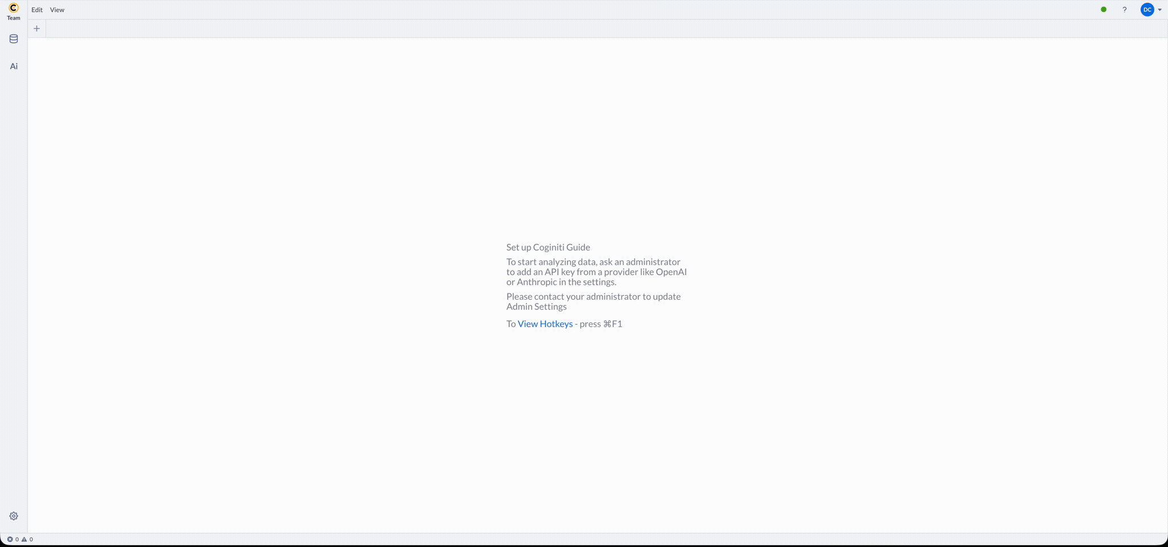Open the database explorer sidebar icon
Image resolution: width=1168 pixels, height=547 pixels.
point(14,39)
